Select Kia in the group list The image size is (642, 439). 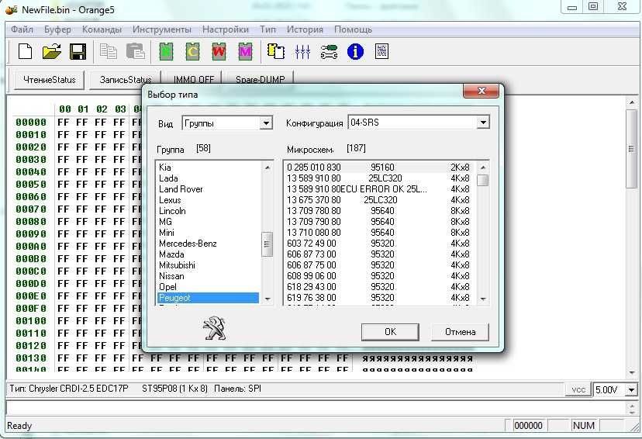(x=208, y=167)
